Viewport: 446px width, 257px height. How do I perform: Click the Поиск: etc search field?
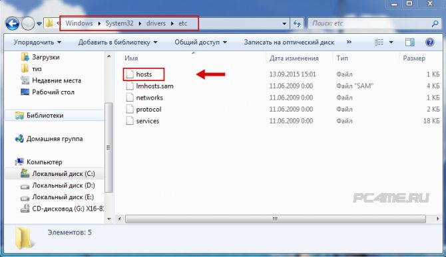[369, 23]
